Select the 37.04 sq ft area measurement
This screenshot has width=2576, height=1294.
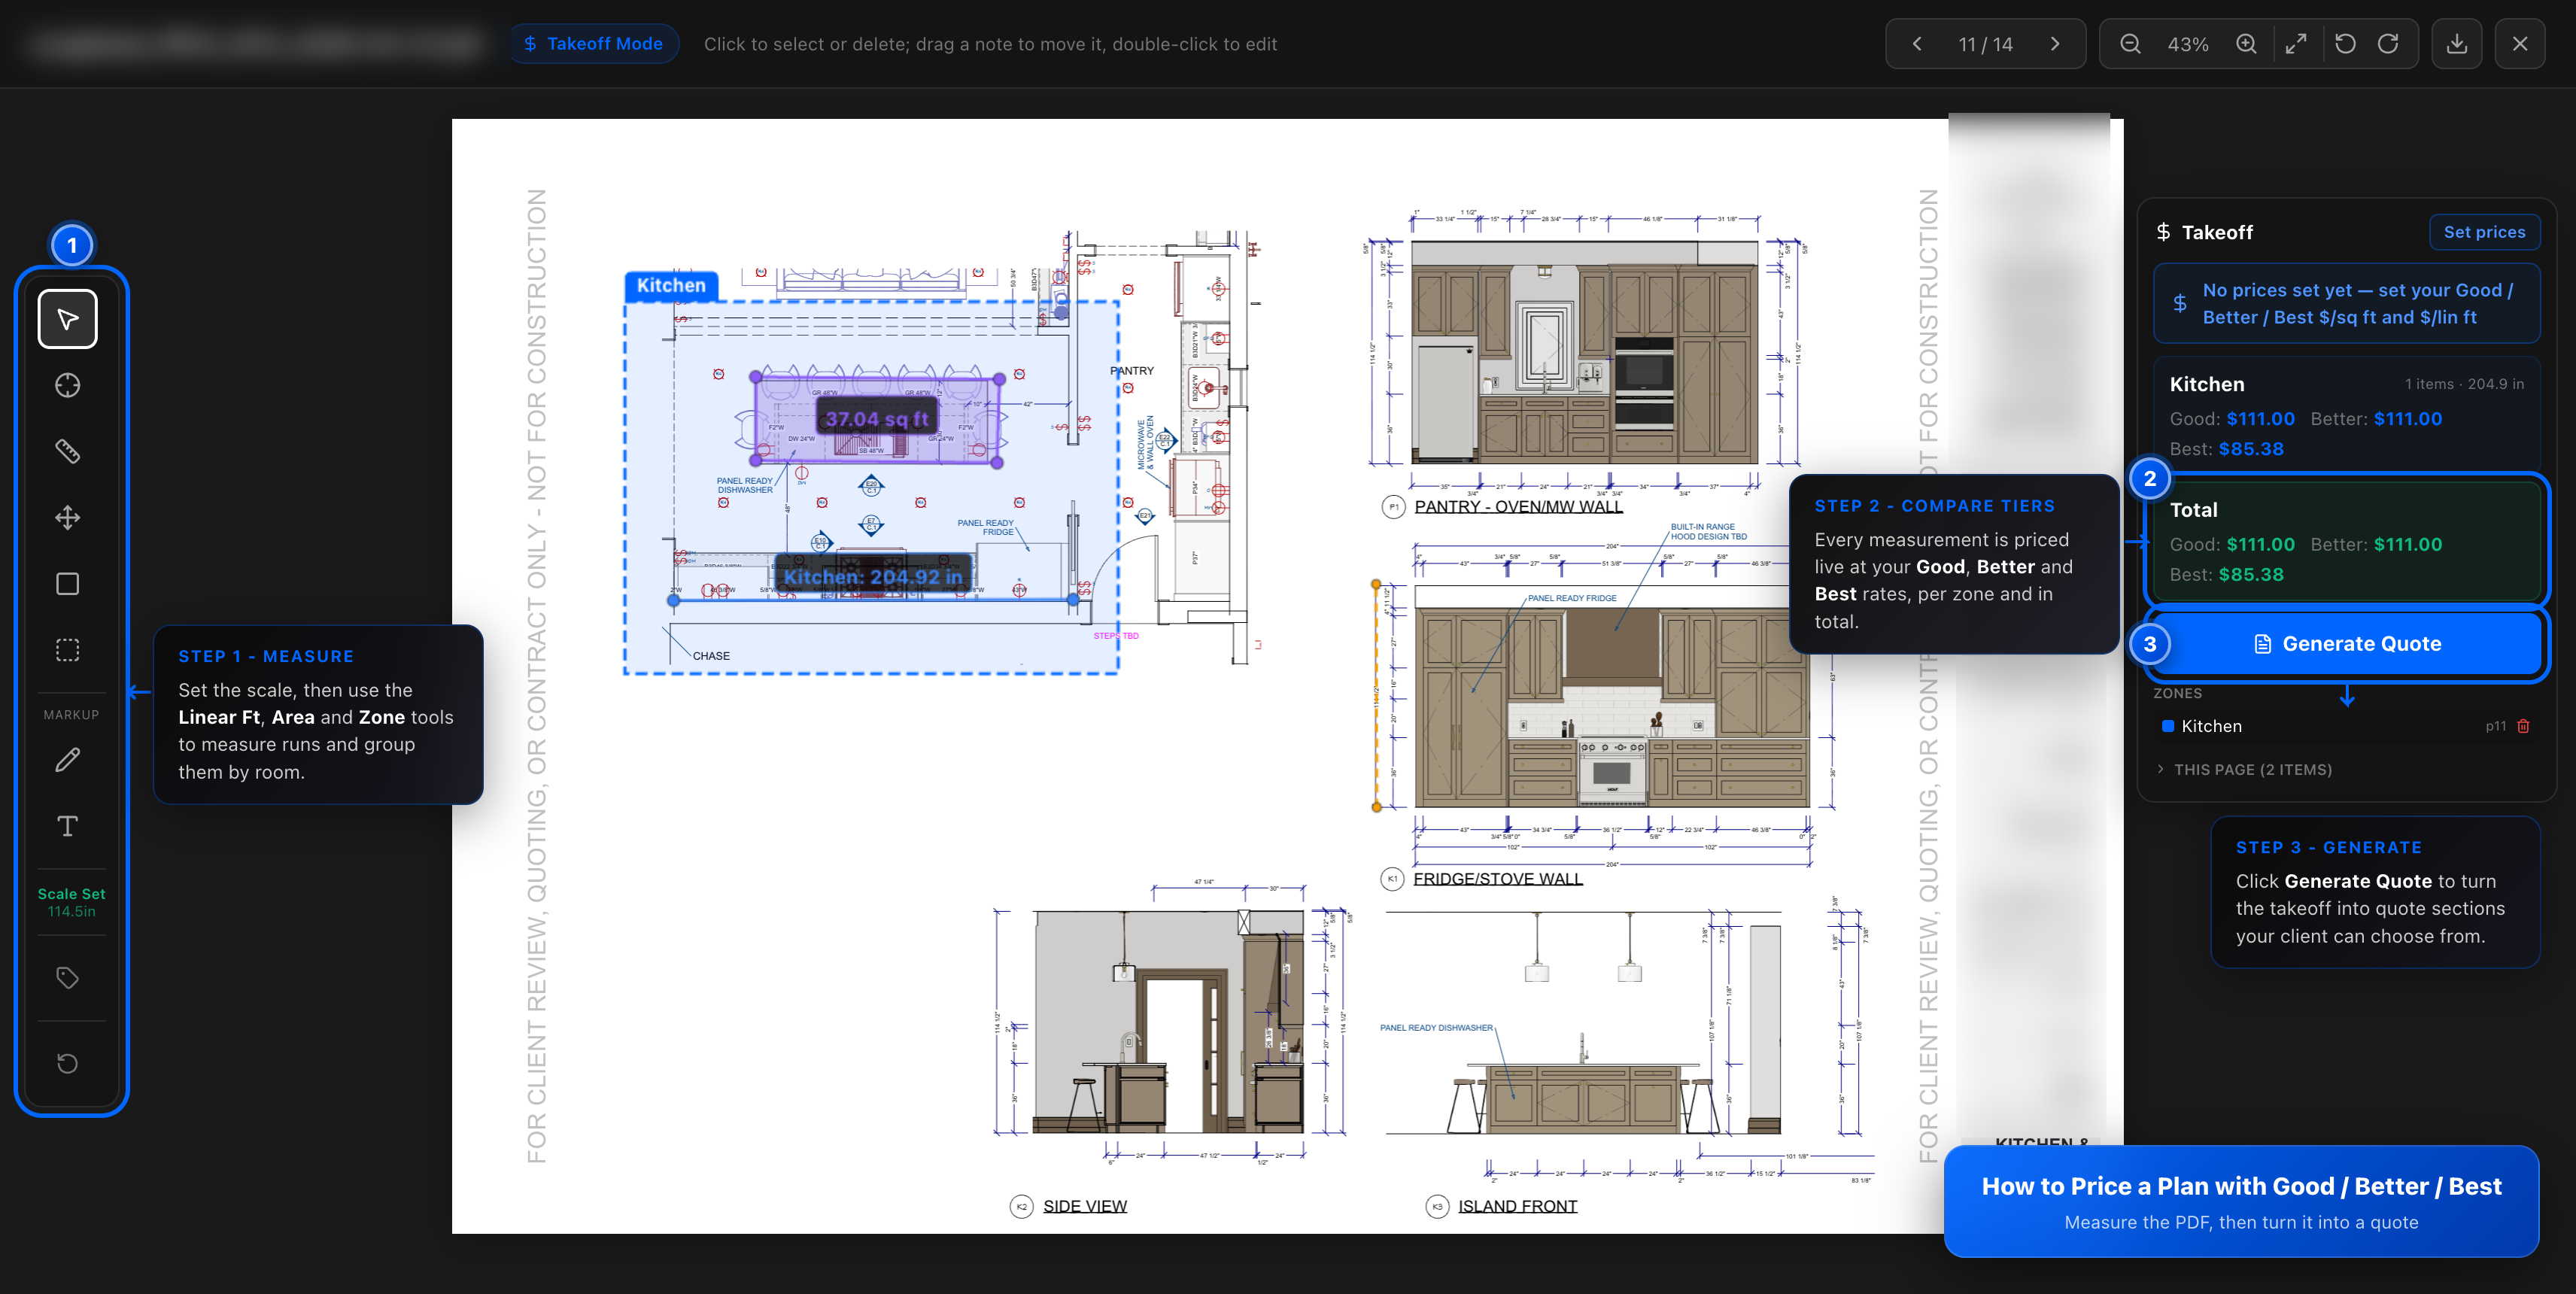click(x=877, y=419)
